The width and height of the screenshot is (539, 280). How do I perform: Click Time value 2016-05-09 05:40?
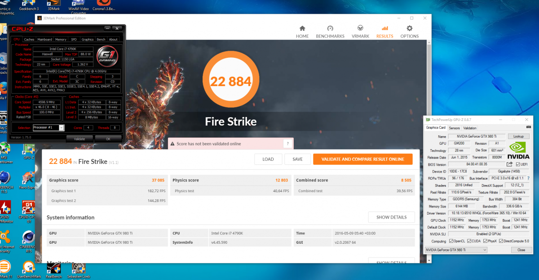(355, 233)
